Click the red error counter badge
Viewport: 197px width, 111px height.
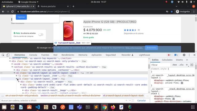[x=170, y=55]
